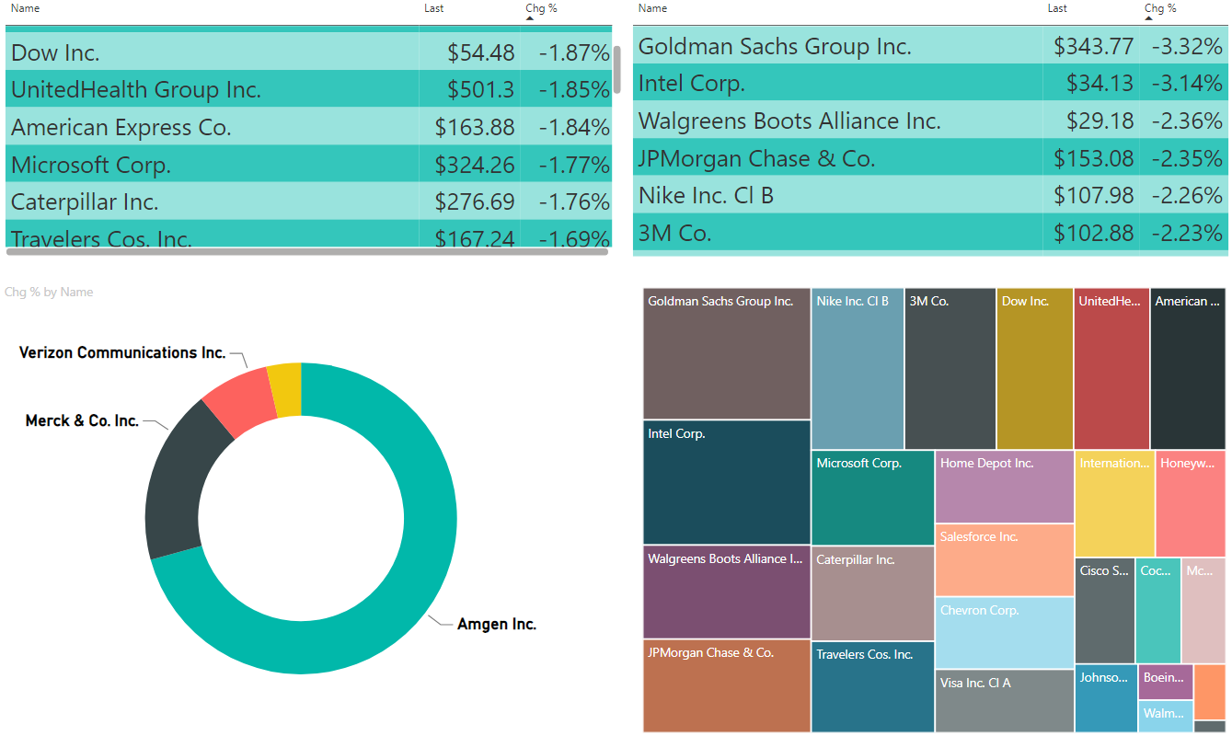Select the yellow Internation... treemap tile

(1115, 504)
